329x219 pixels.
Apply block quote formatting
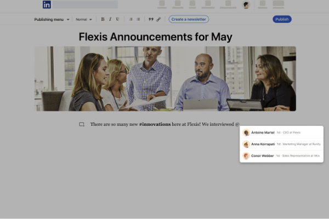click(x=151, y=19)
